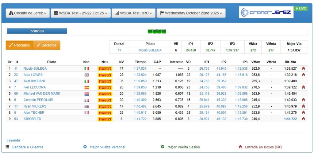The height and width of the screenshot is (154, 314).
Task: Click the green LIVE! badge
Action: tap(301, 9)
